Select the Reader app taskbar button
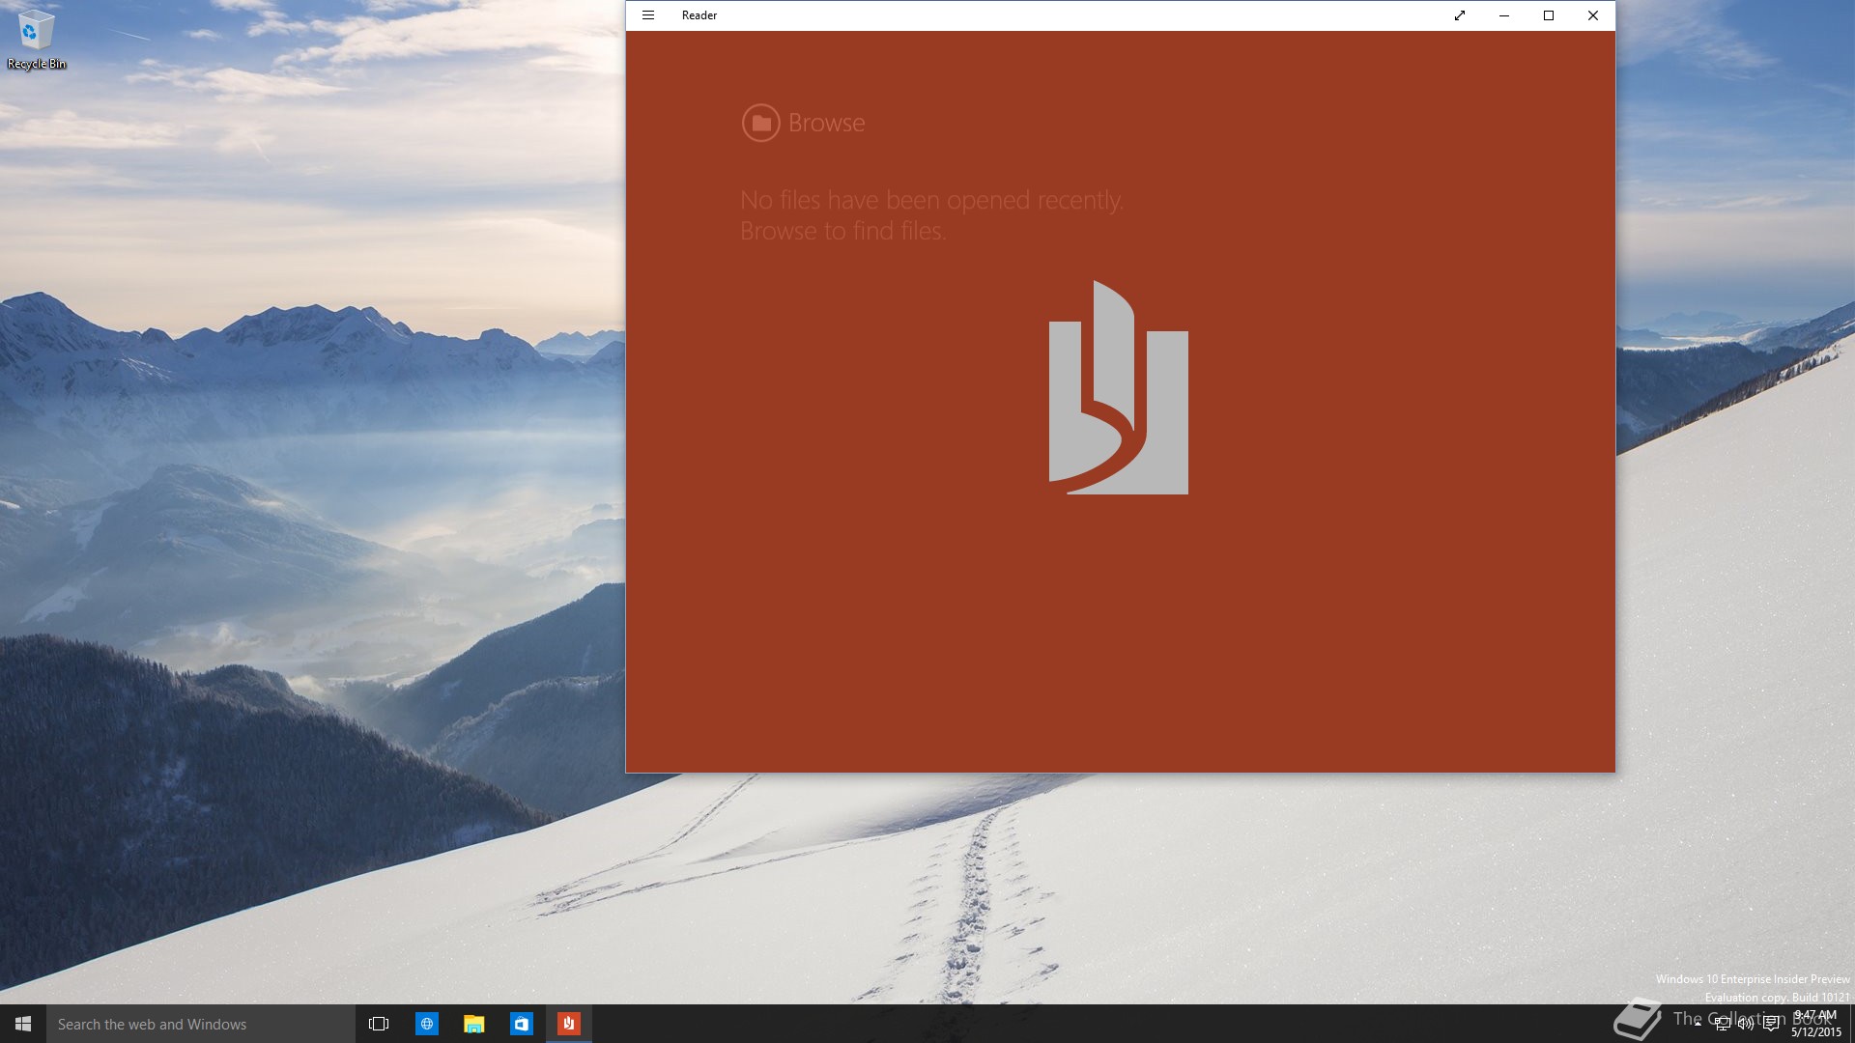Viewport: 1855px width, 1043px height. (568, 1024)
